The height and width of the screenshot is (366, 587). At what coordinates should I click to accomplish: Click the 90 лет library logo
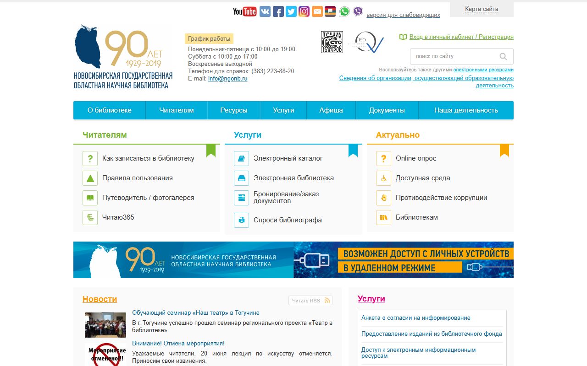(x=123, y=57)
